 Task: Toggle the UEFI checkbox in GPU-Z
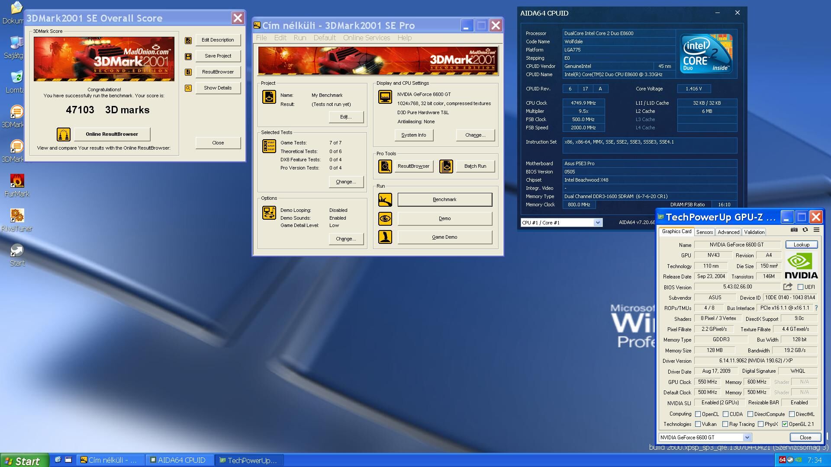click(x=801, y=287)
